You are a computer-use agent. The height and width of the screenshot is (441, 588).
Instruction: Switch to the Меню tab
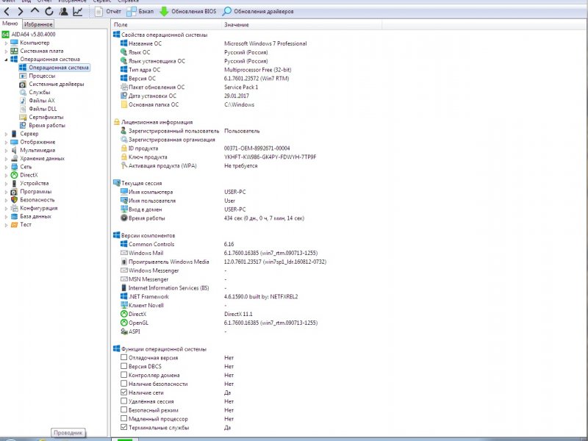10,24
